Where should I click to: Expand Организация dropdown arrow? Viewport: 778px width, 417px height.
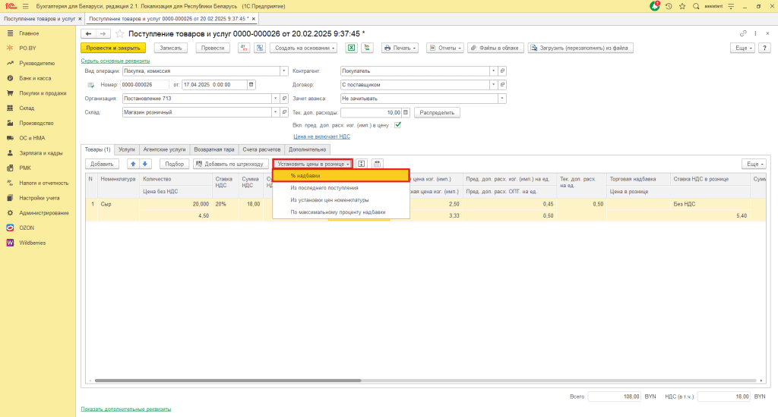pyautogui.click(x=275, y=99)
